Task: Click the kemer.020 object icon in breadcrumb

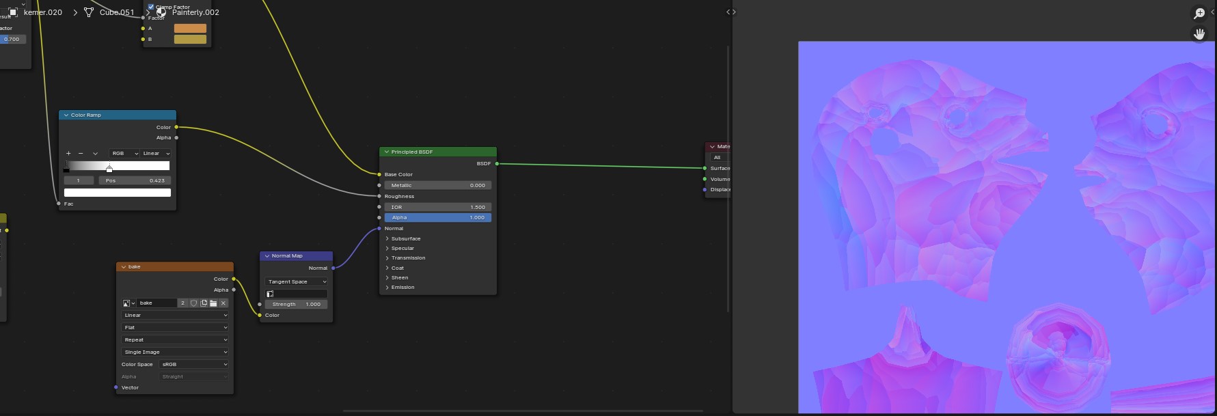Action: pos(12,12)
